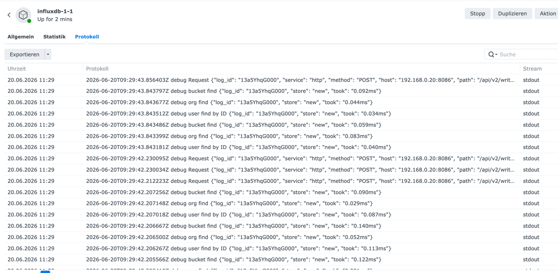This screenshot has width=558, height=273.
Task: Select bucket find row took 0.092ms
Action: point(281,91)
